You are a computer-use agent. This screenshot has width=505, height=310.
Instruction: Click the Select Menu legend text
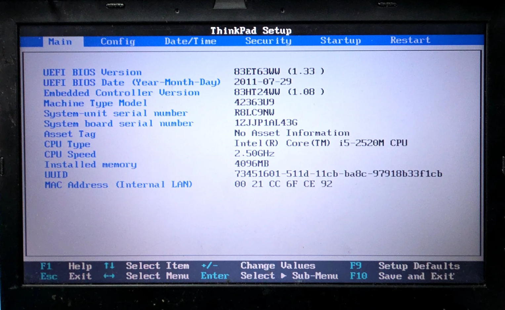pyautogui.click(x=157, y=276)
